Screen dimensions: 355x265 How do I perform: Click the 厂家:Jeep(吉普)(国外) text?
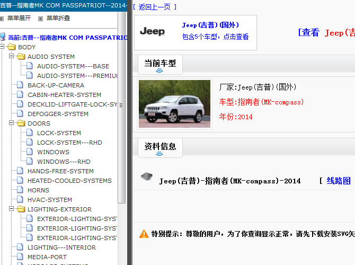tap(258, 87)
